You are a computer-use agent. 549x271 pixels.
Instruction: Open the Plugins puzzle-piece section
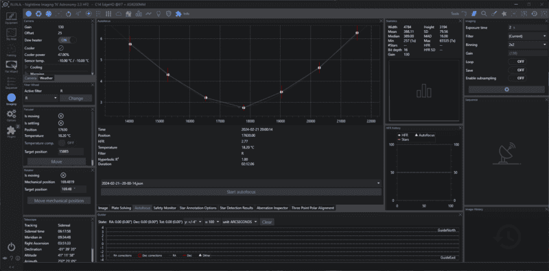[x=11, y=131]
